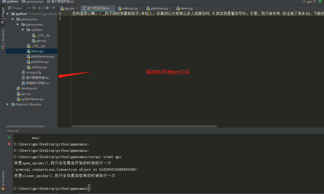Hide the Project tool window
This screenshot has height=194, width=324.
54,8
